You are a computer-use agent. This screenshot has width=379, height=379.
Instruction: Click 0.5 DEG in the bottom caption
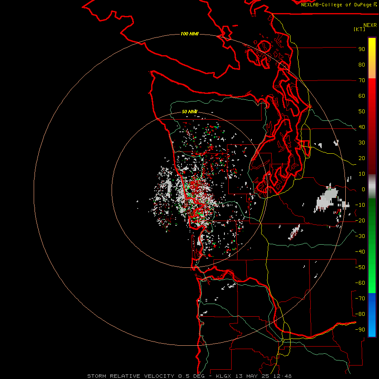click(x=191, y=376)
